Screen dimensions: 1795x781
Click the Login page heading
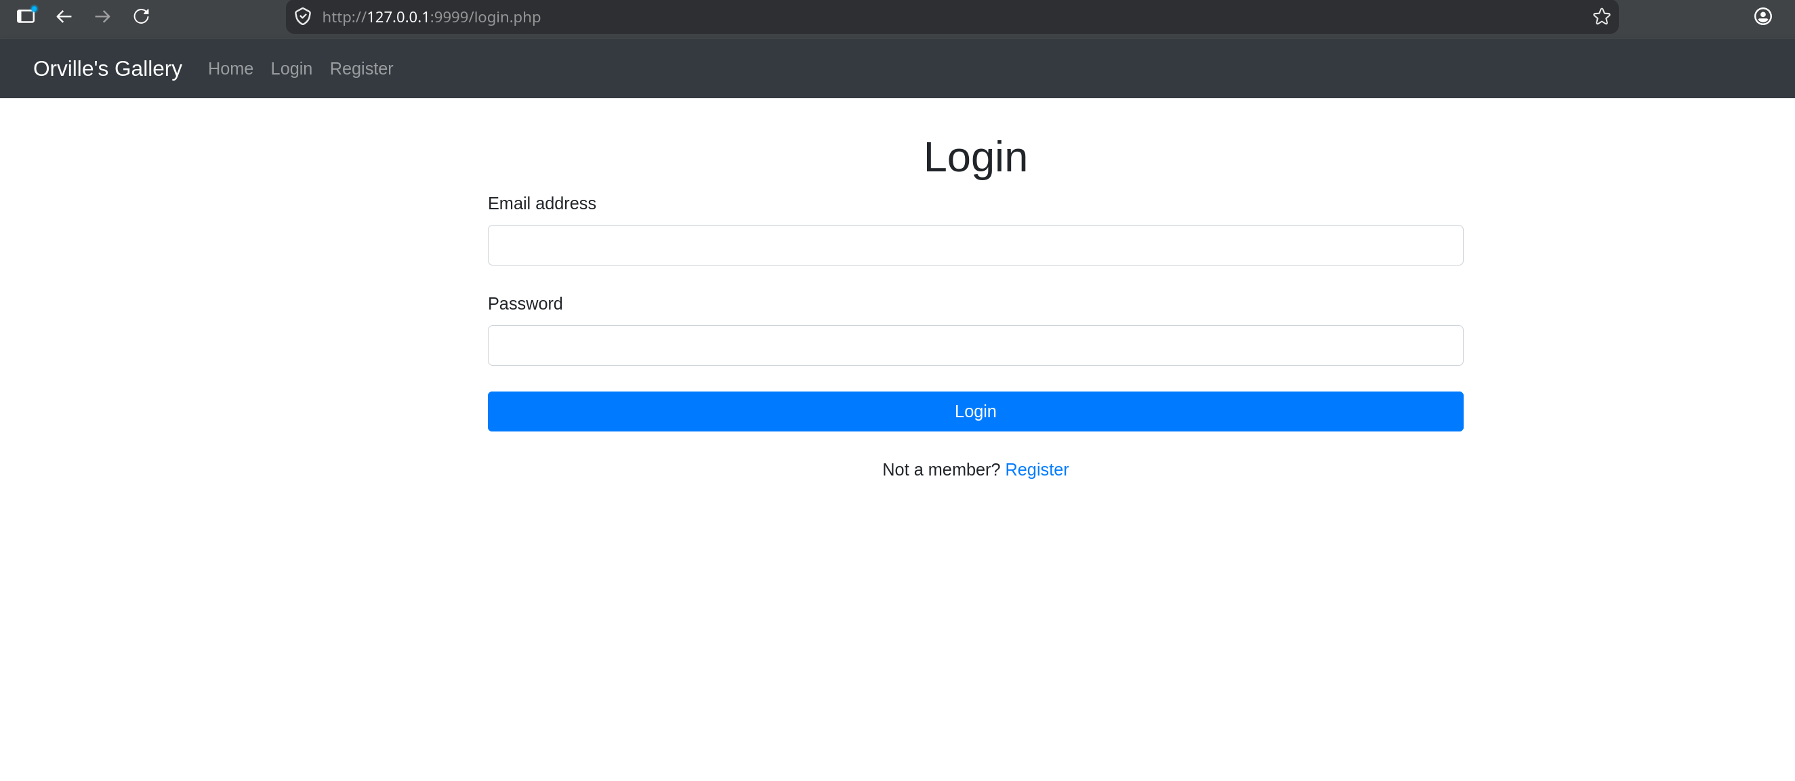975,157
